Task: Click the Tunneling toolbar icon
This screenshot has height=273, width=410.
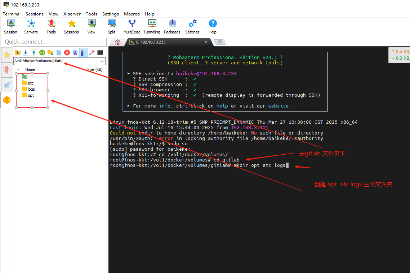Action: click(152, 27)
